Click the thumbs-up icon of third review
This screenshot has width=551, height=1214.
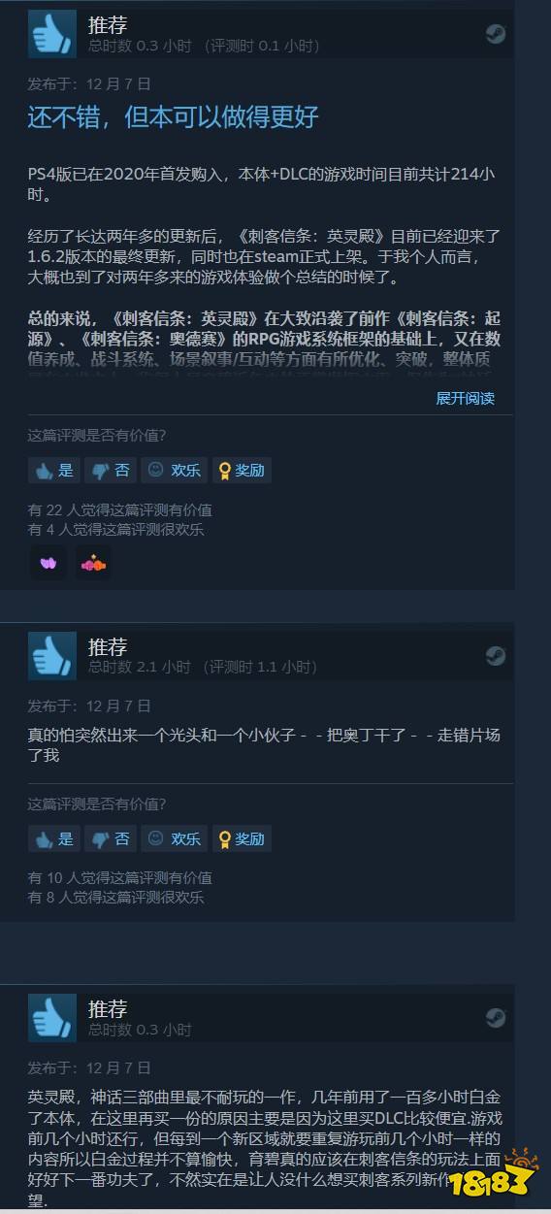tap(51, 1018)
